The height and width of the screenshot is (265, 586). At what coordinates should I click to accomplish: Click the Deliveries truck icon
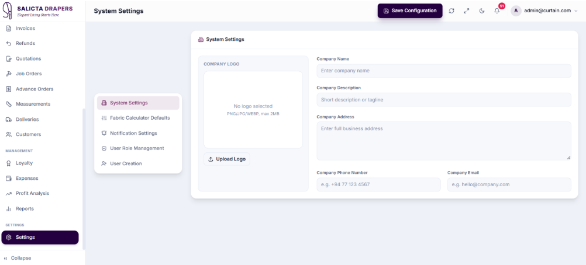tap(9, 120)
